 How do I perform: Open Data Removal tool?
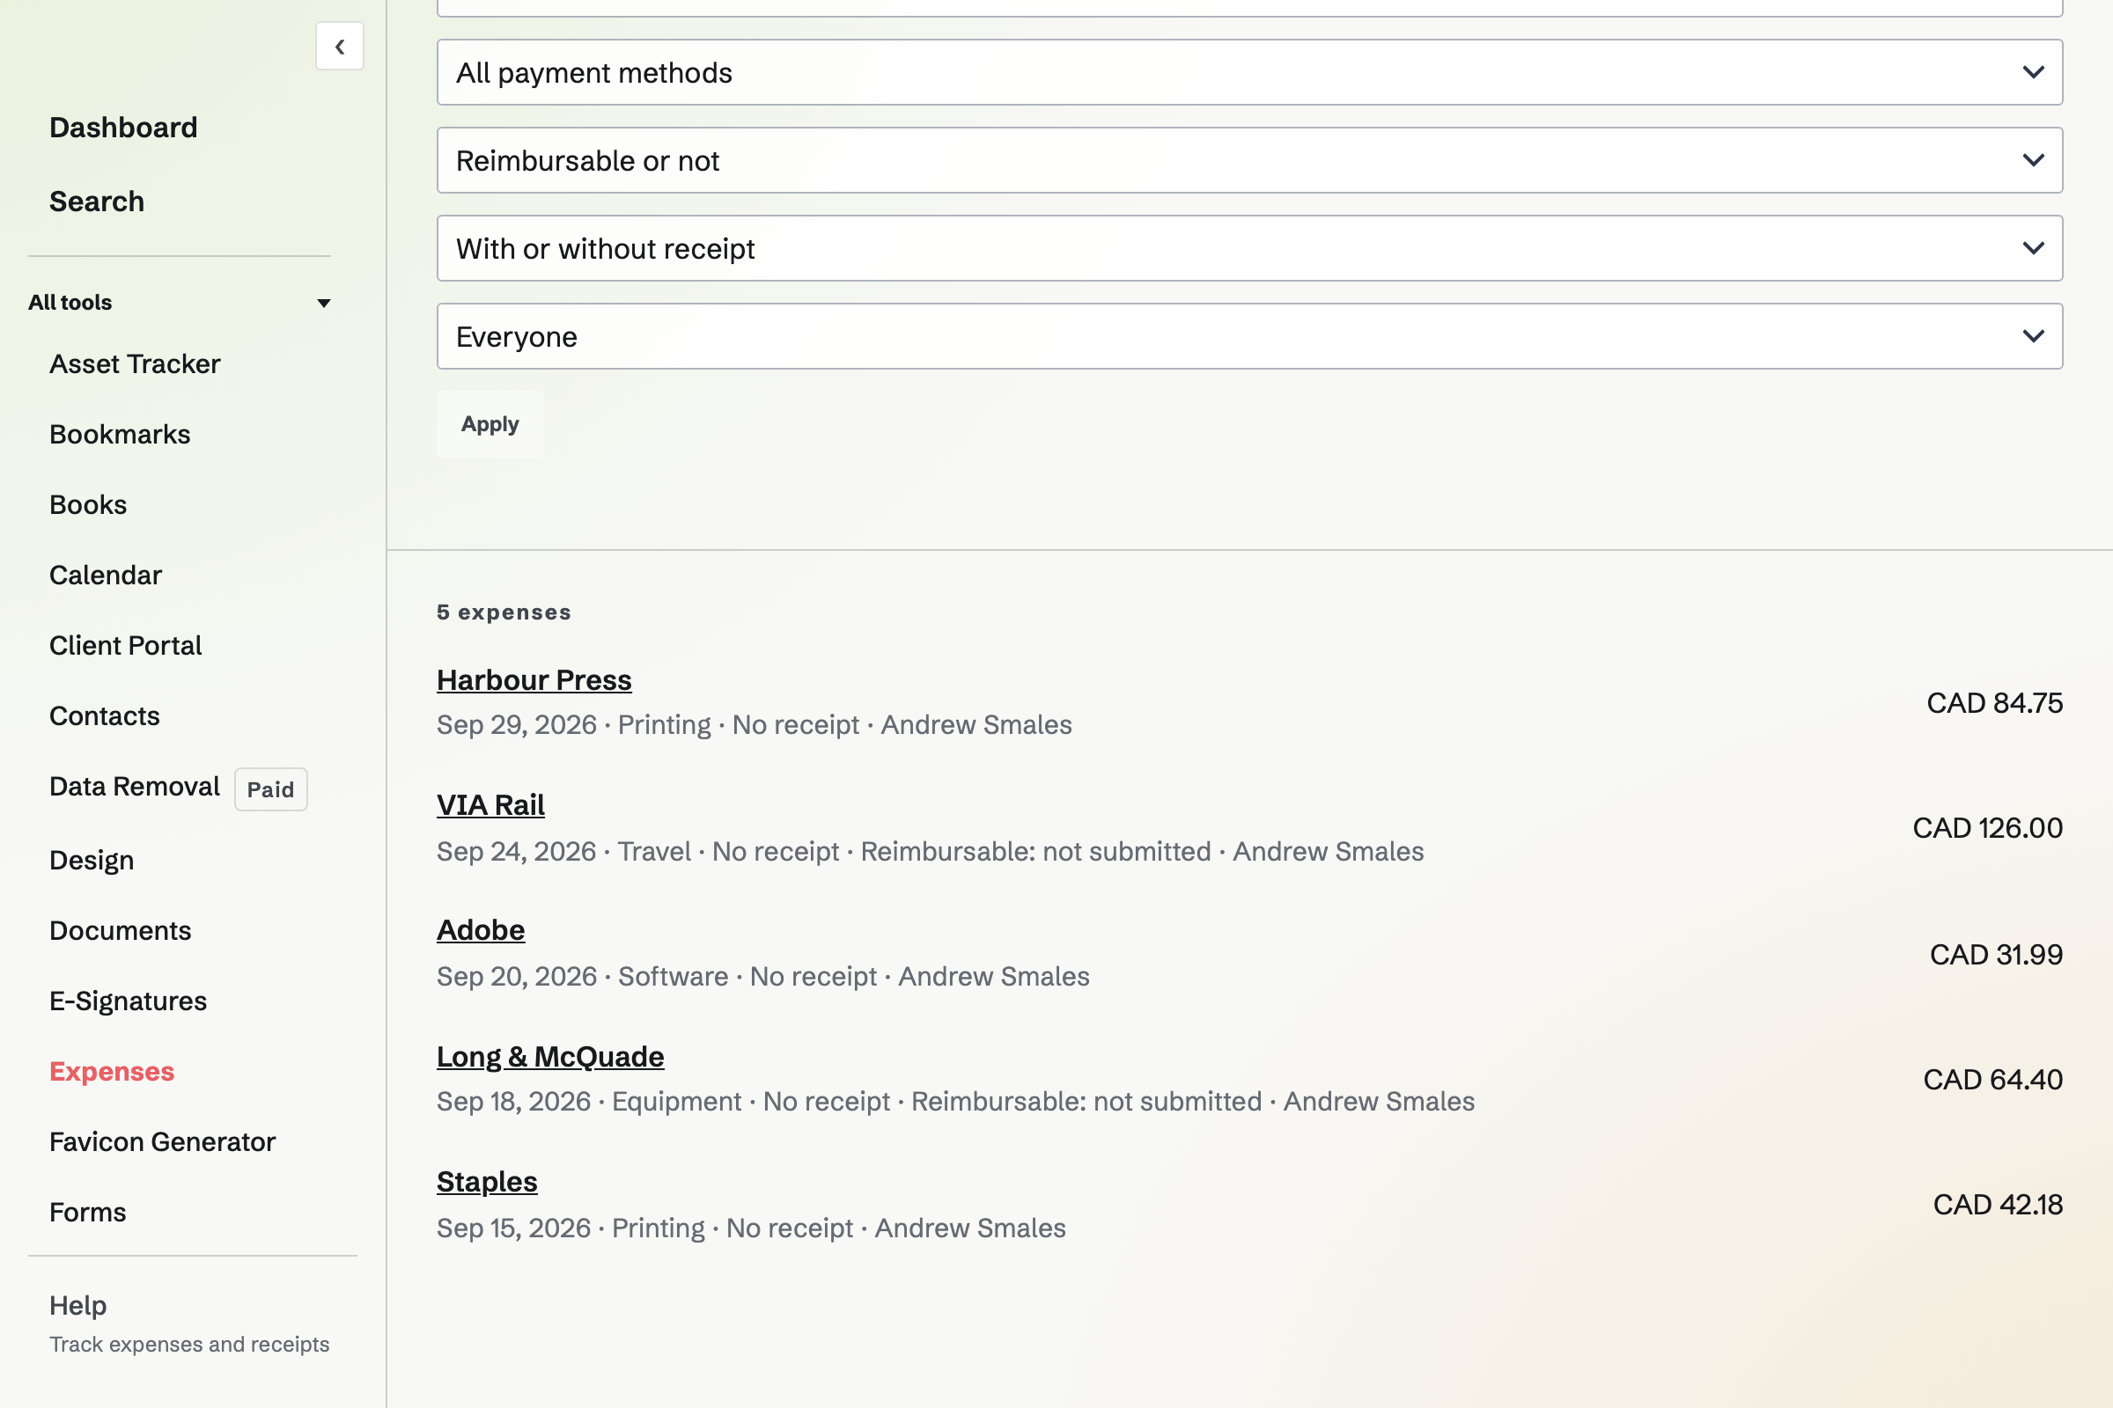tap(134, 786)
